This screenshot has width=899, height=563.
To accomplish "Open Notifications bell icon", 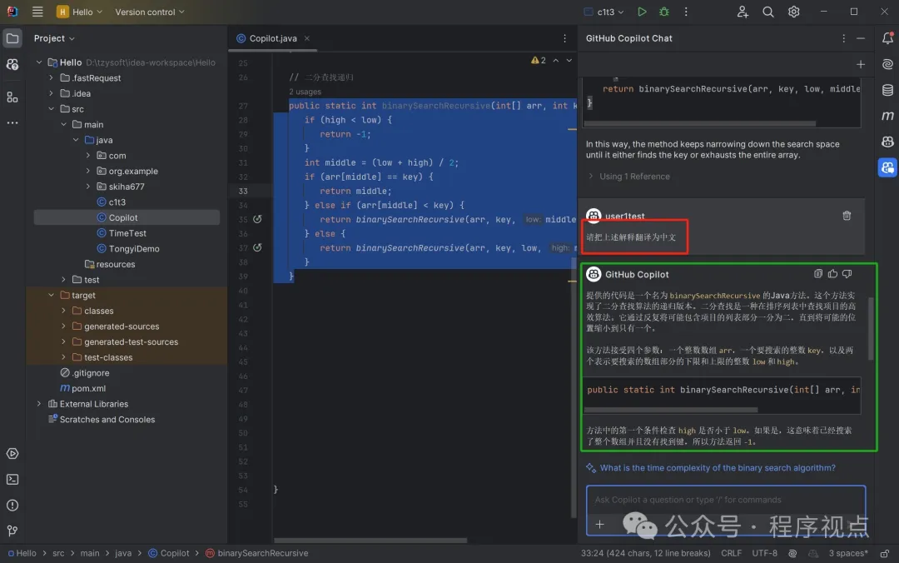I will coord(887,38).
